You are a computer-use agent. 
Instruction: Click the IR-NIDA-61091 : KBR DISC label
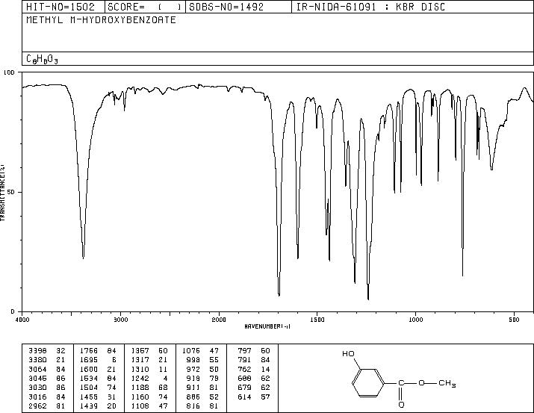tap(370, 7)
